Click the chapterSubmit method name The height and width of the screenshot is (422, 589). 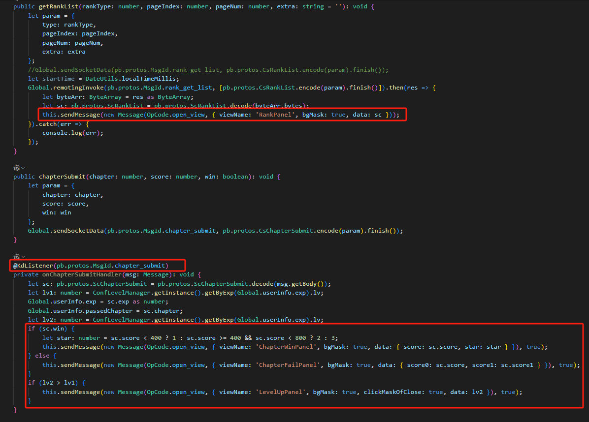point(62,177)
